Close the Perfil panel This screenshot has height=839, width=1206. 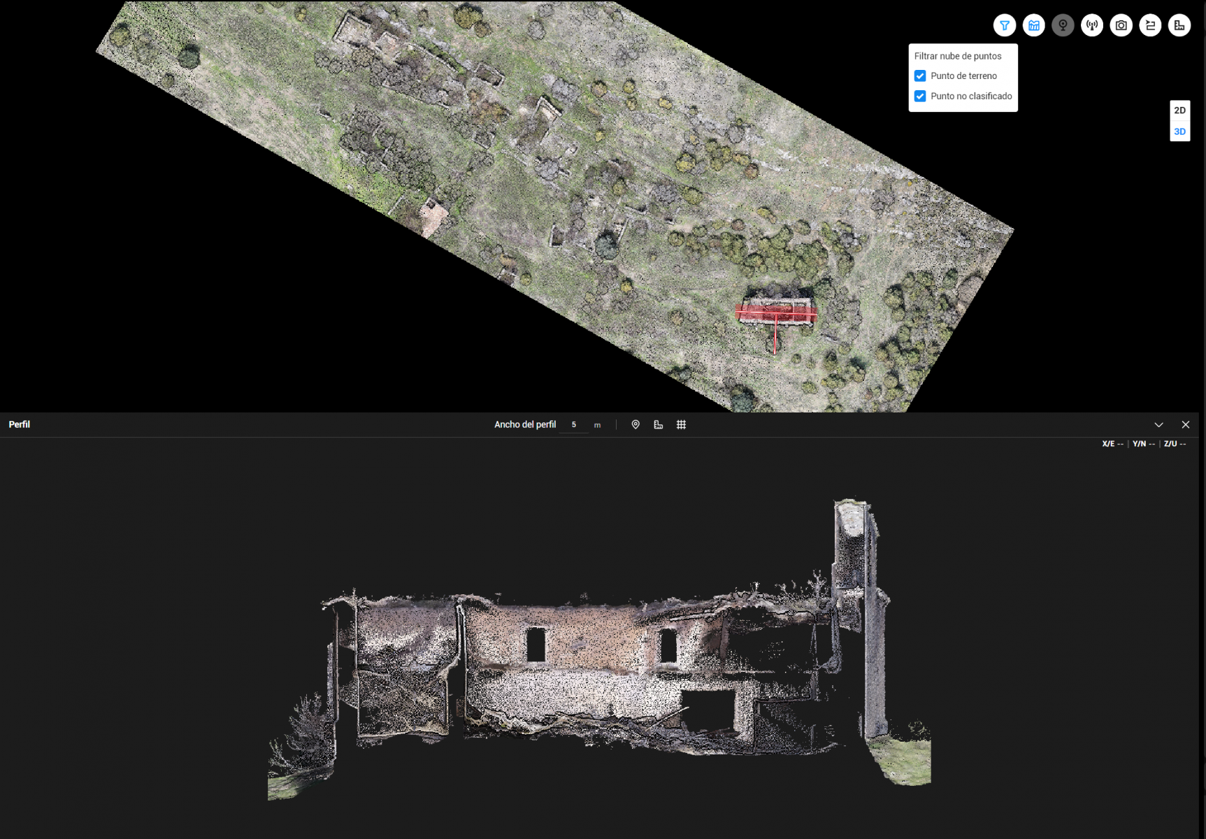pos(1186,424)
